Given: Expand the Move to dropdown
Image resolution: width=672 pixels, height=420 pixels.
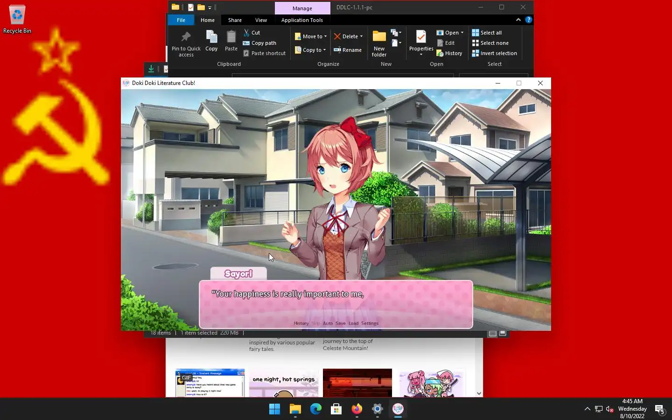Looking at the screenshot, I should point(325,36).
